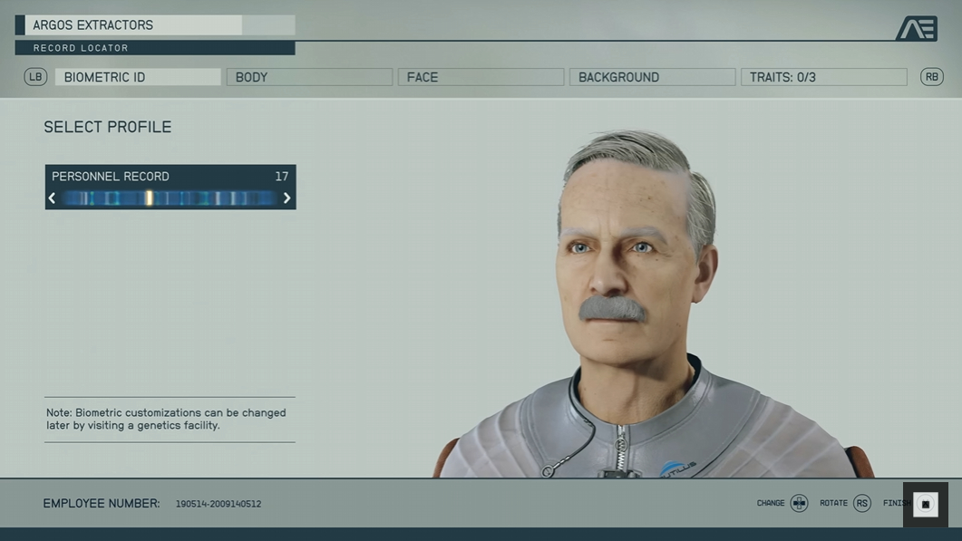Click the Select Profile heading
The height and width of the screenshot is (541, 962).
tap(107, 127)
